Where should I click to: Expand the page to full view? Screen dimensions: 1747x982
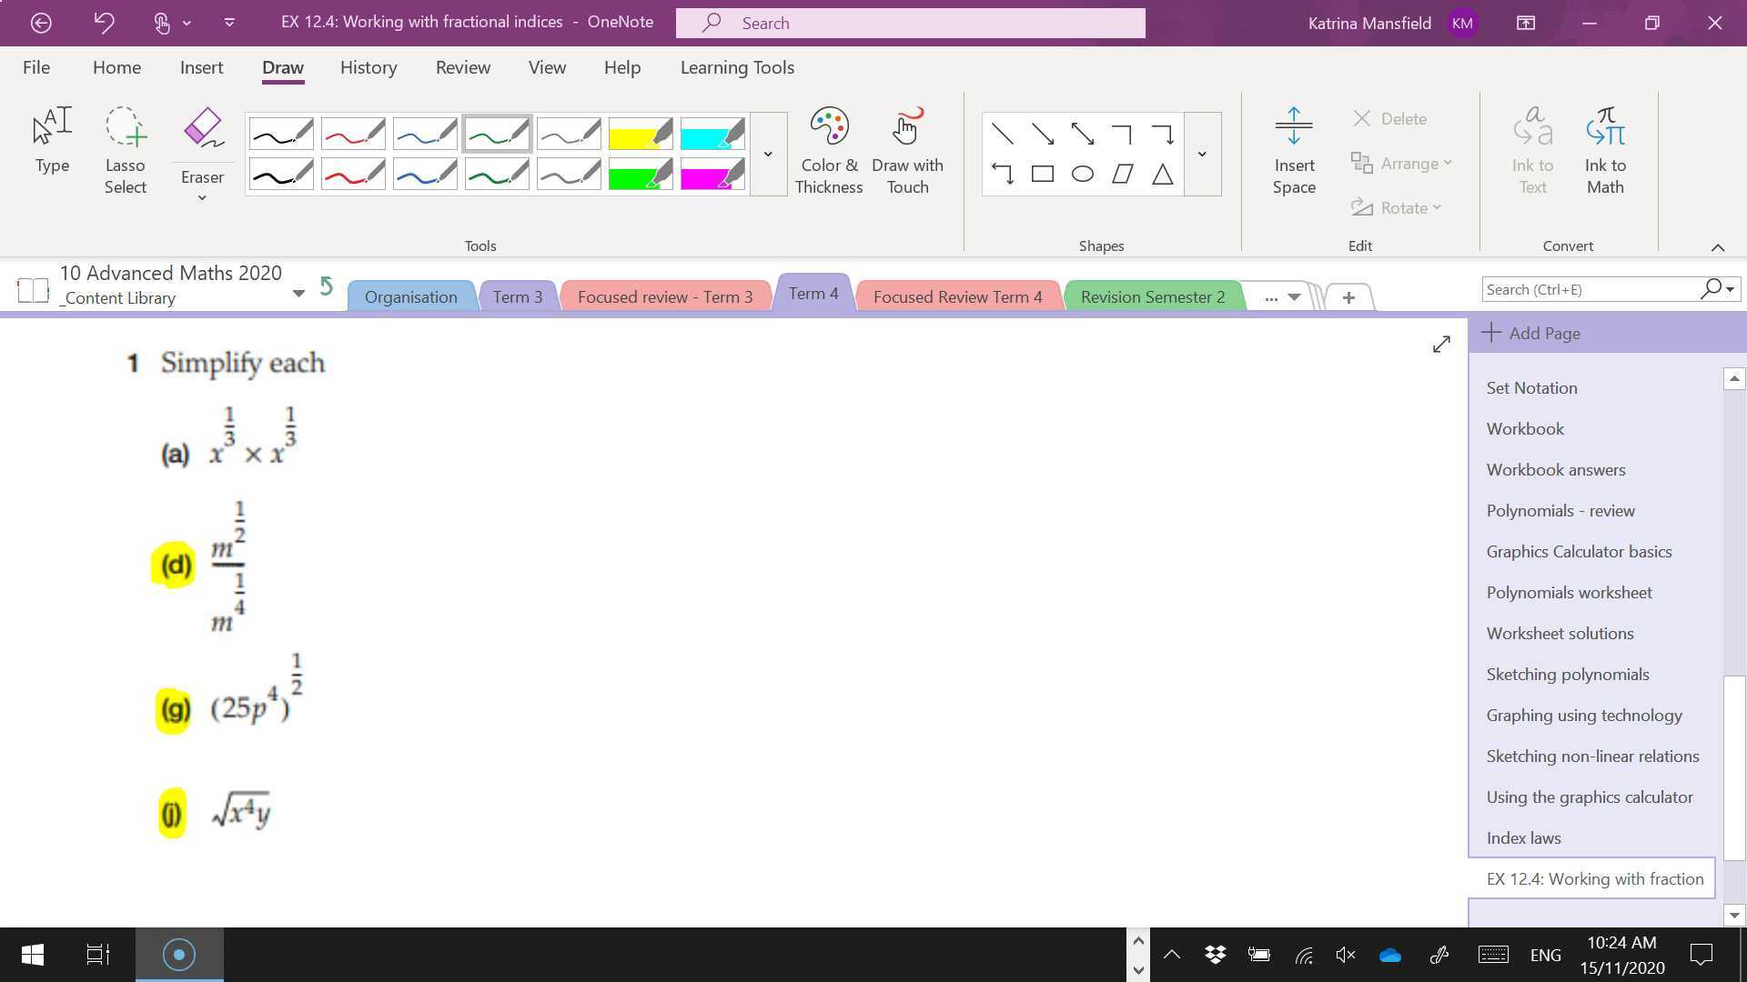(1440, 345)
